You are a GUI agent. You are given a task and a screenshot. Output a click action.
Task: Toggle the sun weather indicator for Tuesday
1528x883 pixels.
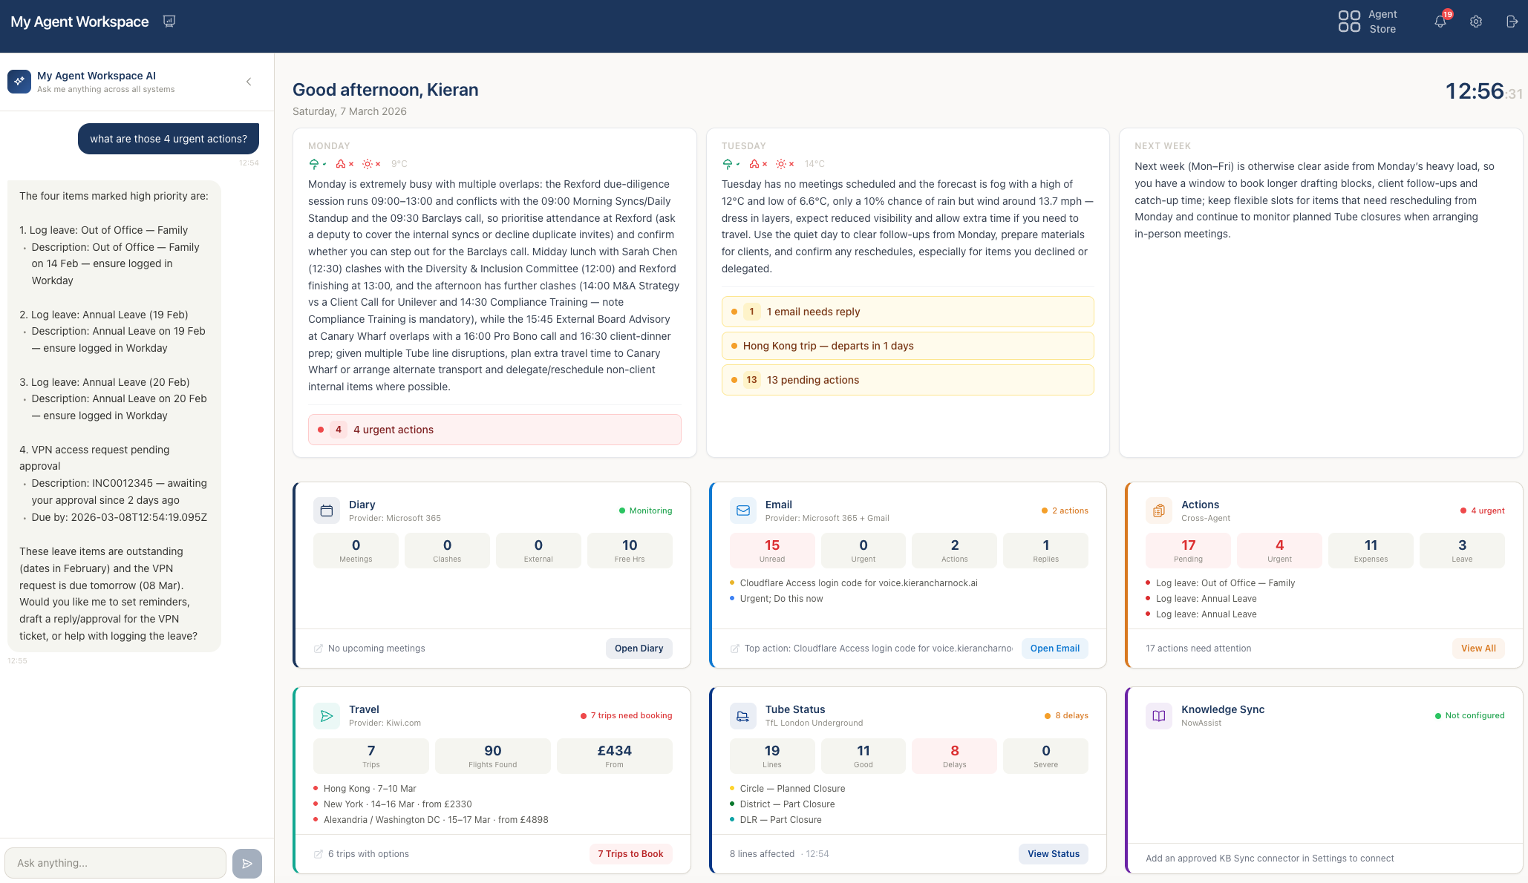(781, 163)
